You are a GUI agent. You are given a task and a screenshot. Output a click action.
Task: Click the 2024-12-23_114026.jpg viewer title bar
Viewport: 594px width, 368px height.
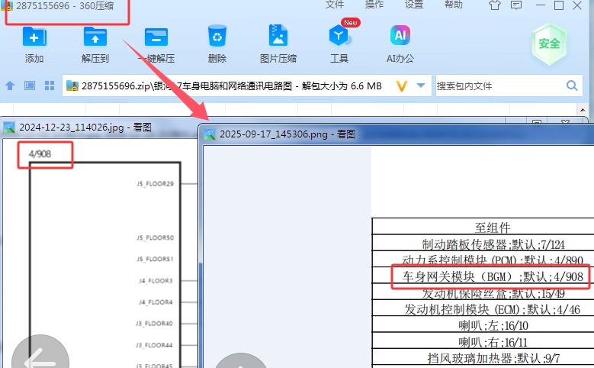99,128
